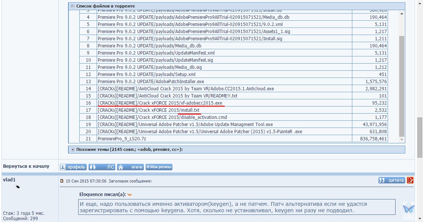
Task: Click the 'Мои релизы' button
Action: [159, 167]
